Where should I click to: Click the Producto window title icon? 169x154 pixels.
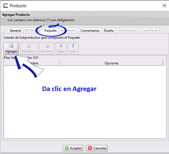pos(5,6)
